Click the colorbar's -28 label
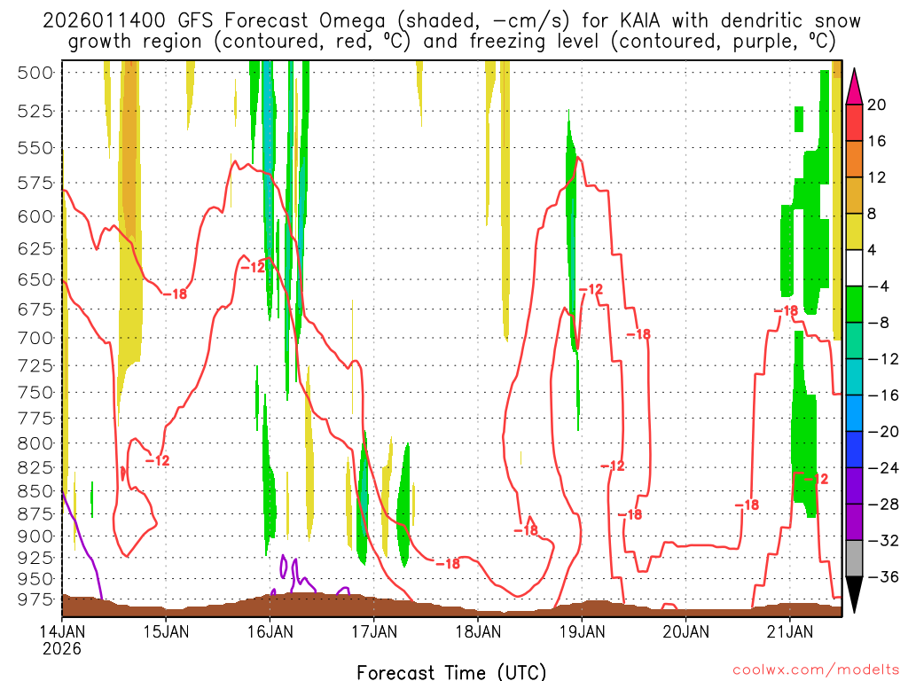This screenshot has width=908, height=681. coord(883,504)
